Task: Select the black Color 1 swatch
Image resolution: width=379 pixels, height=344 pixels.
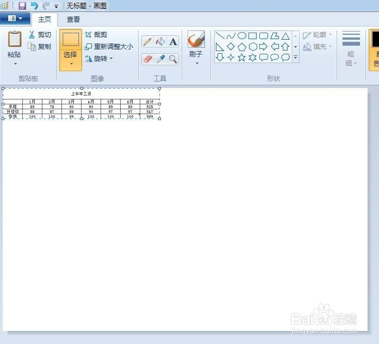Action: point(375,39)
